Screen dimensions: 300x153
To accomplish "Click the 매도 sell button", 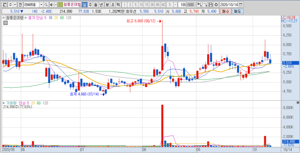I will 237,11.
